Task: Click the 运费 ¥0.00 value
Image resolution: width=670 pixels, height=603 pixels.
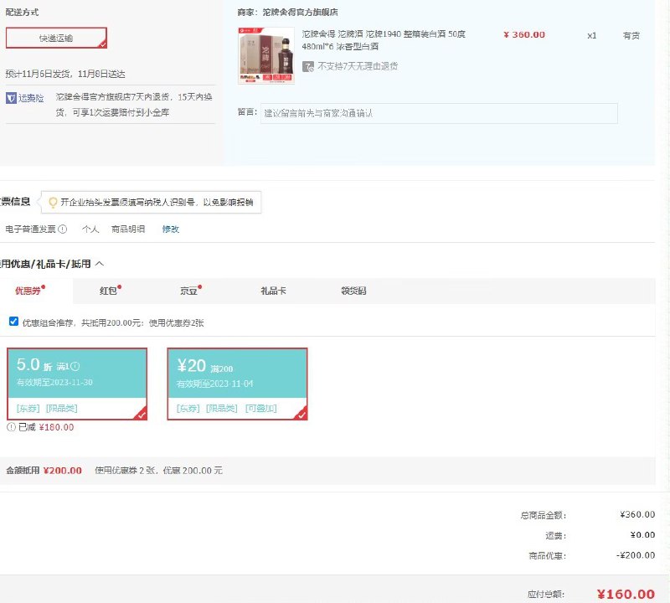Action: click(x=642, y=534)
